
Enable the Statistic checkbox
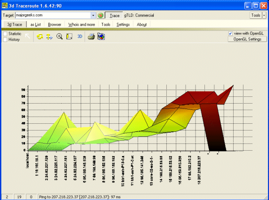pyautogui.click(x=5, y=34)
